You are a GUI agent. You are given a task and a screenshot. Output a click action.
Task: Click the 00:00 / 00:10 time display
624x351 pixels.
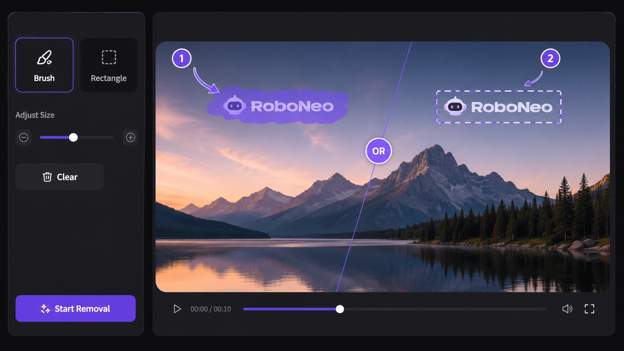pyautogui.click(x=210, y=309)
